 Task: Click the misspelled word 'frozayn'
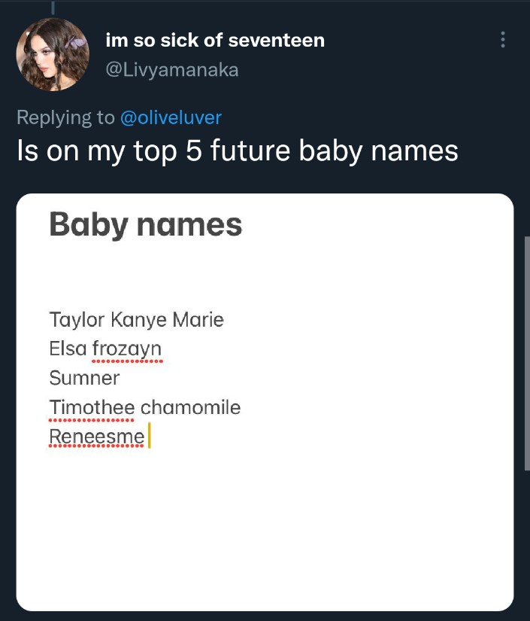(x=126, y=350)
